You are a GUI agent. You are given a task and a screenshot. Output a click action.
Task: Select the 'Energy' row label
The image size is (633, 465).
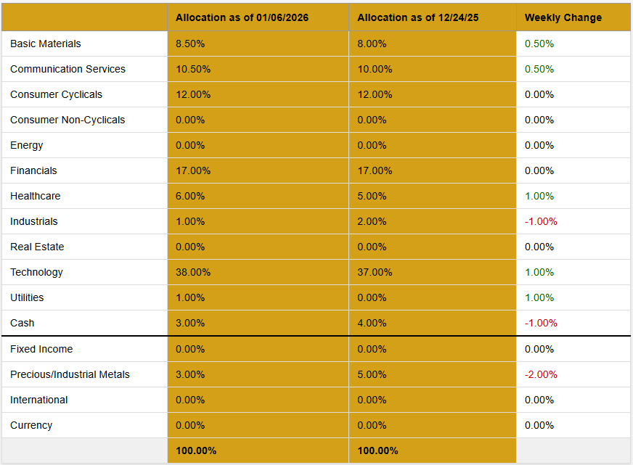pos(26,145)
